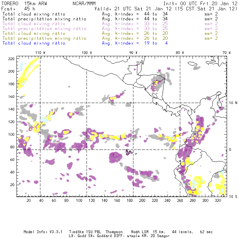Click the Lake Nicaragua outline on the map
This screenshot has height=239, width=239.
point(155,95)
